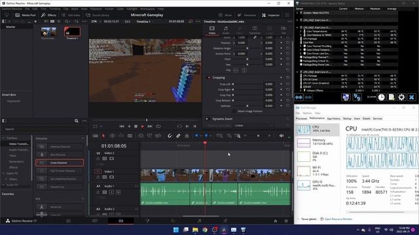Jump to first frame transport button

[x=122, y=126]
